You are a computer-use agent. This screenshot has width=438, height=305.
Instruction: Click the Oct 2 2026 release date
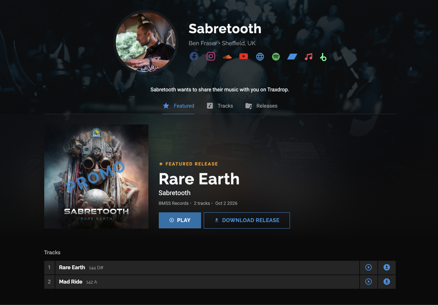coord(226,204)
